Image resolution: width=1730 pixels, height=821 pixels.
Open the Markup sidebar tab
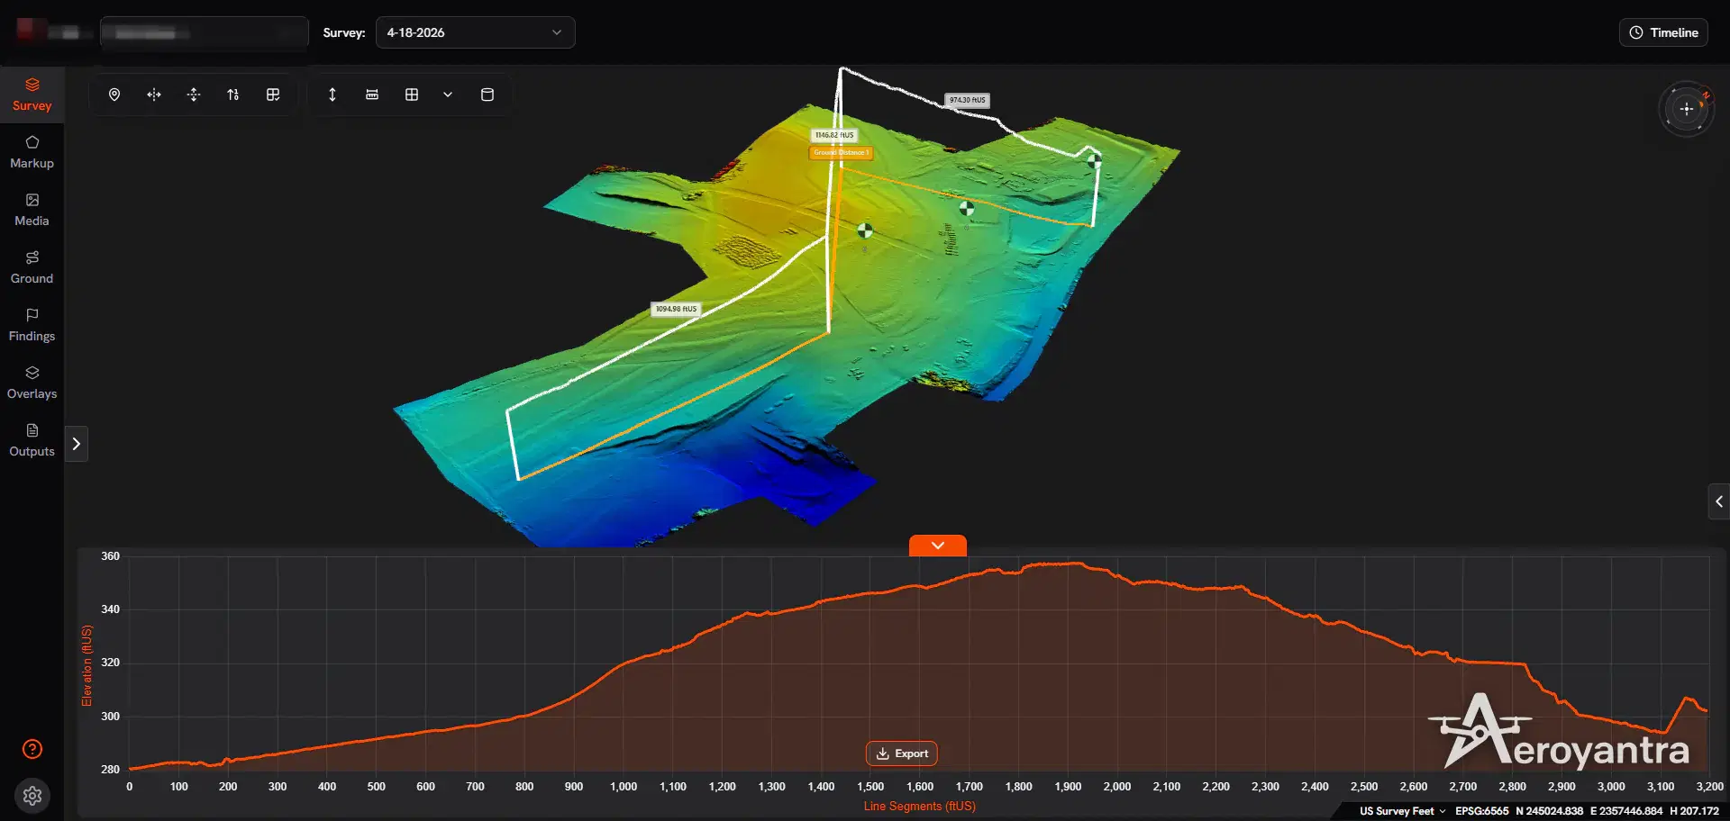coord(32,152)
